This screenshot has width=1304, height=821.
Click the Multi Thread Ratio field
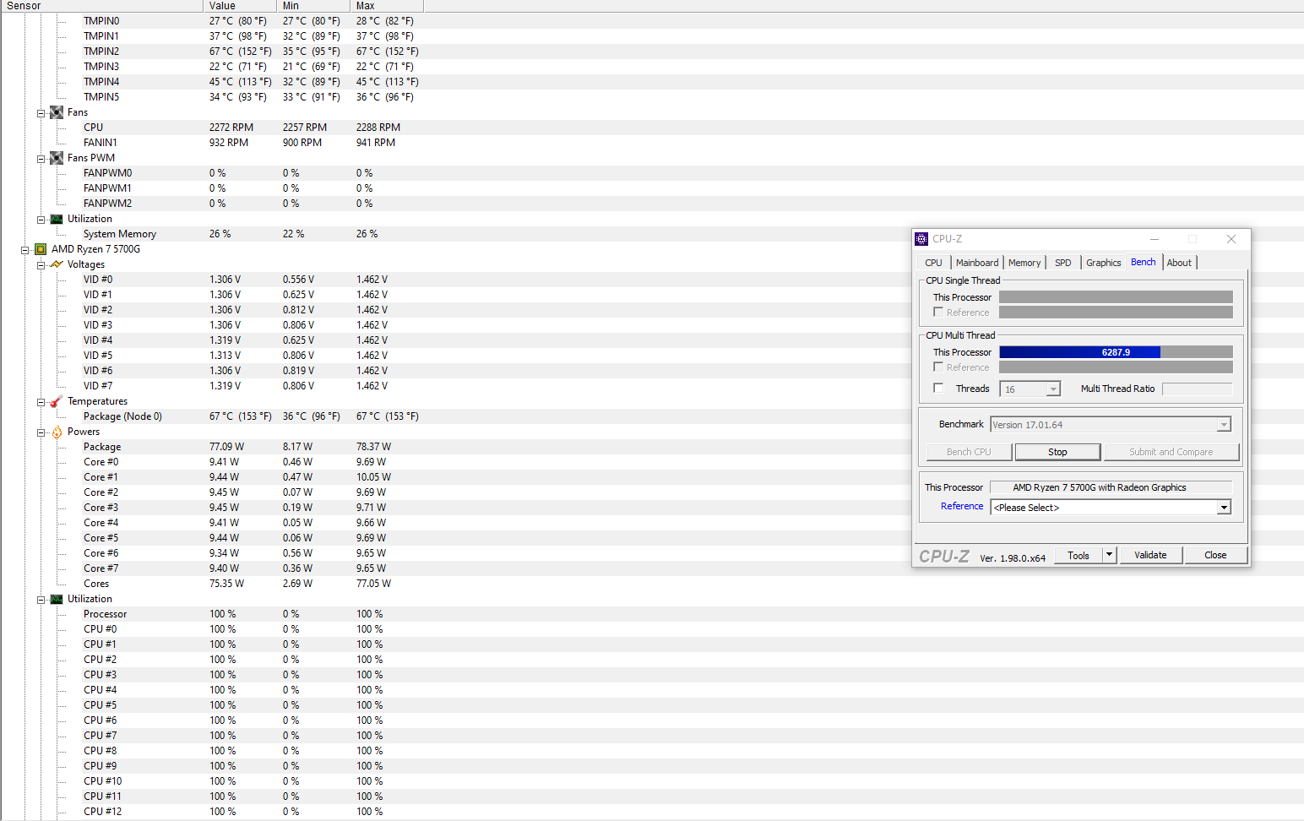[x=1197, y=389]
